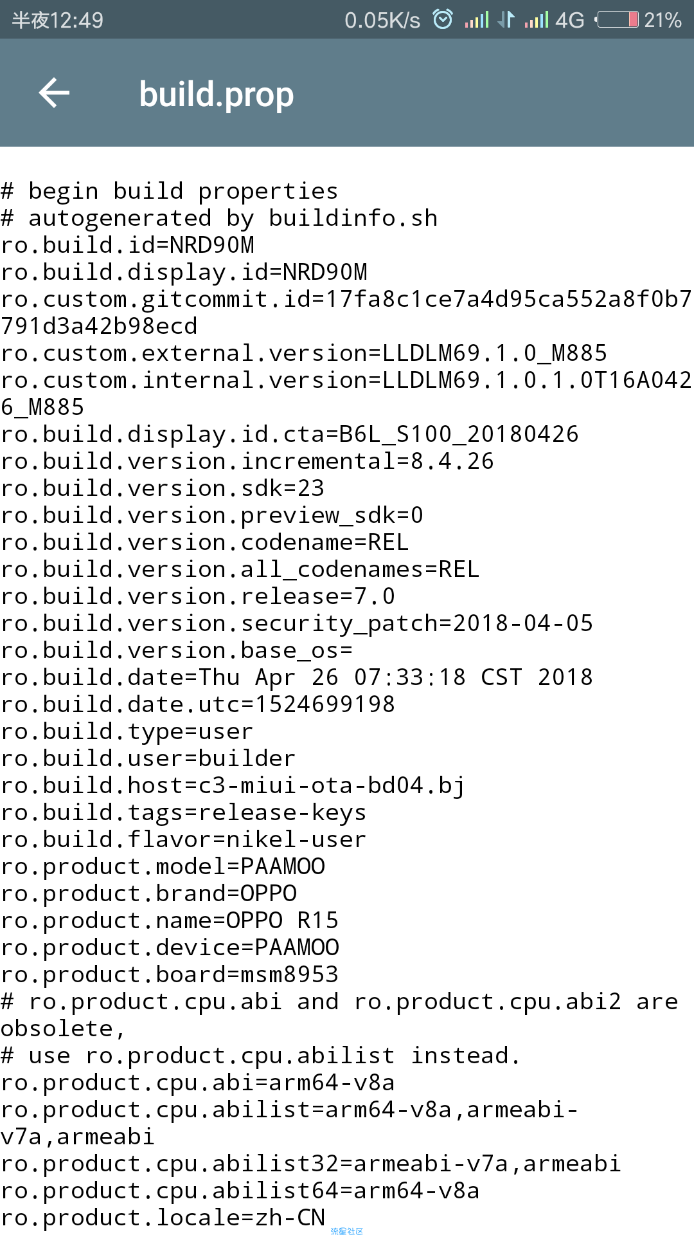
Task: Tap the 4G network indicator
Action: (569, 20)
